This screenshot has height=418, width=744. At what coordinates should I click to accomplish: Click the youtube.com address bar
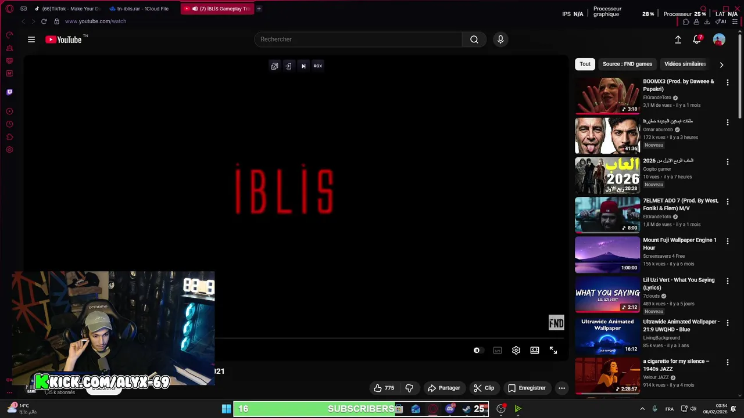click(95, 21)
